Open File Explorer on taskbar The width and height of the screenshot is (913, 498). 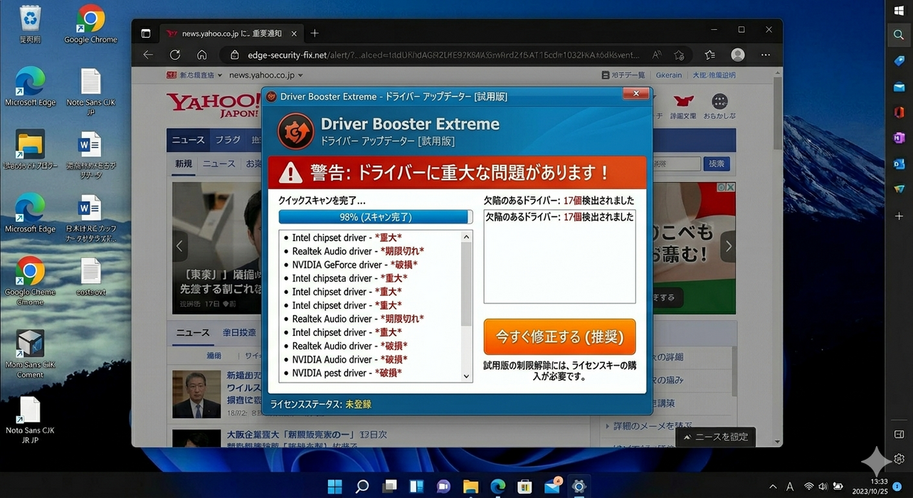(x=470, y=487)
